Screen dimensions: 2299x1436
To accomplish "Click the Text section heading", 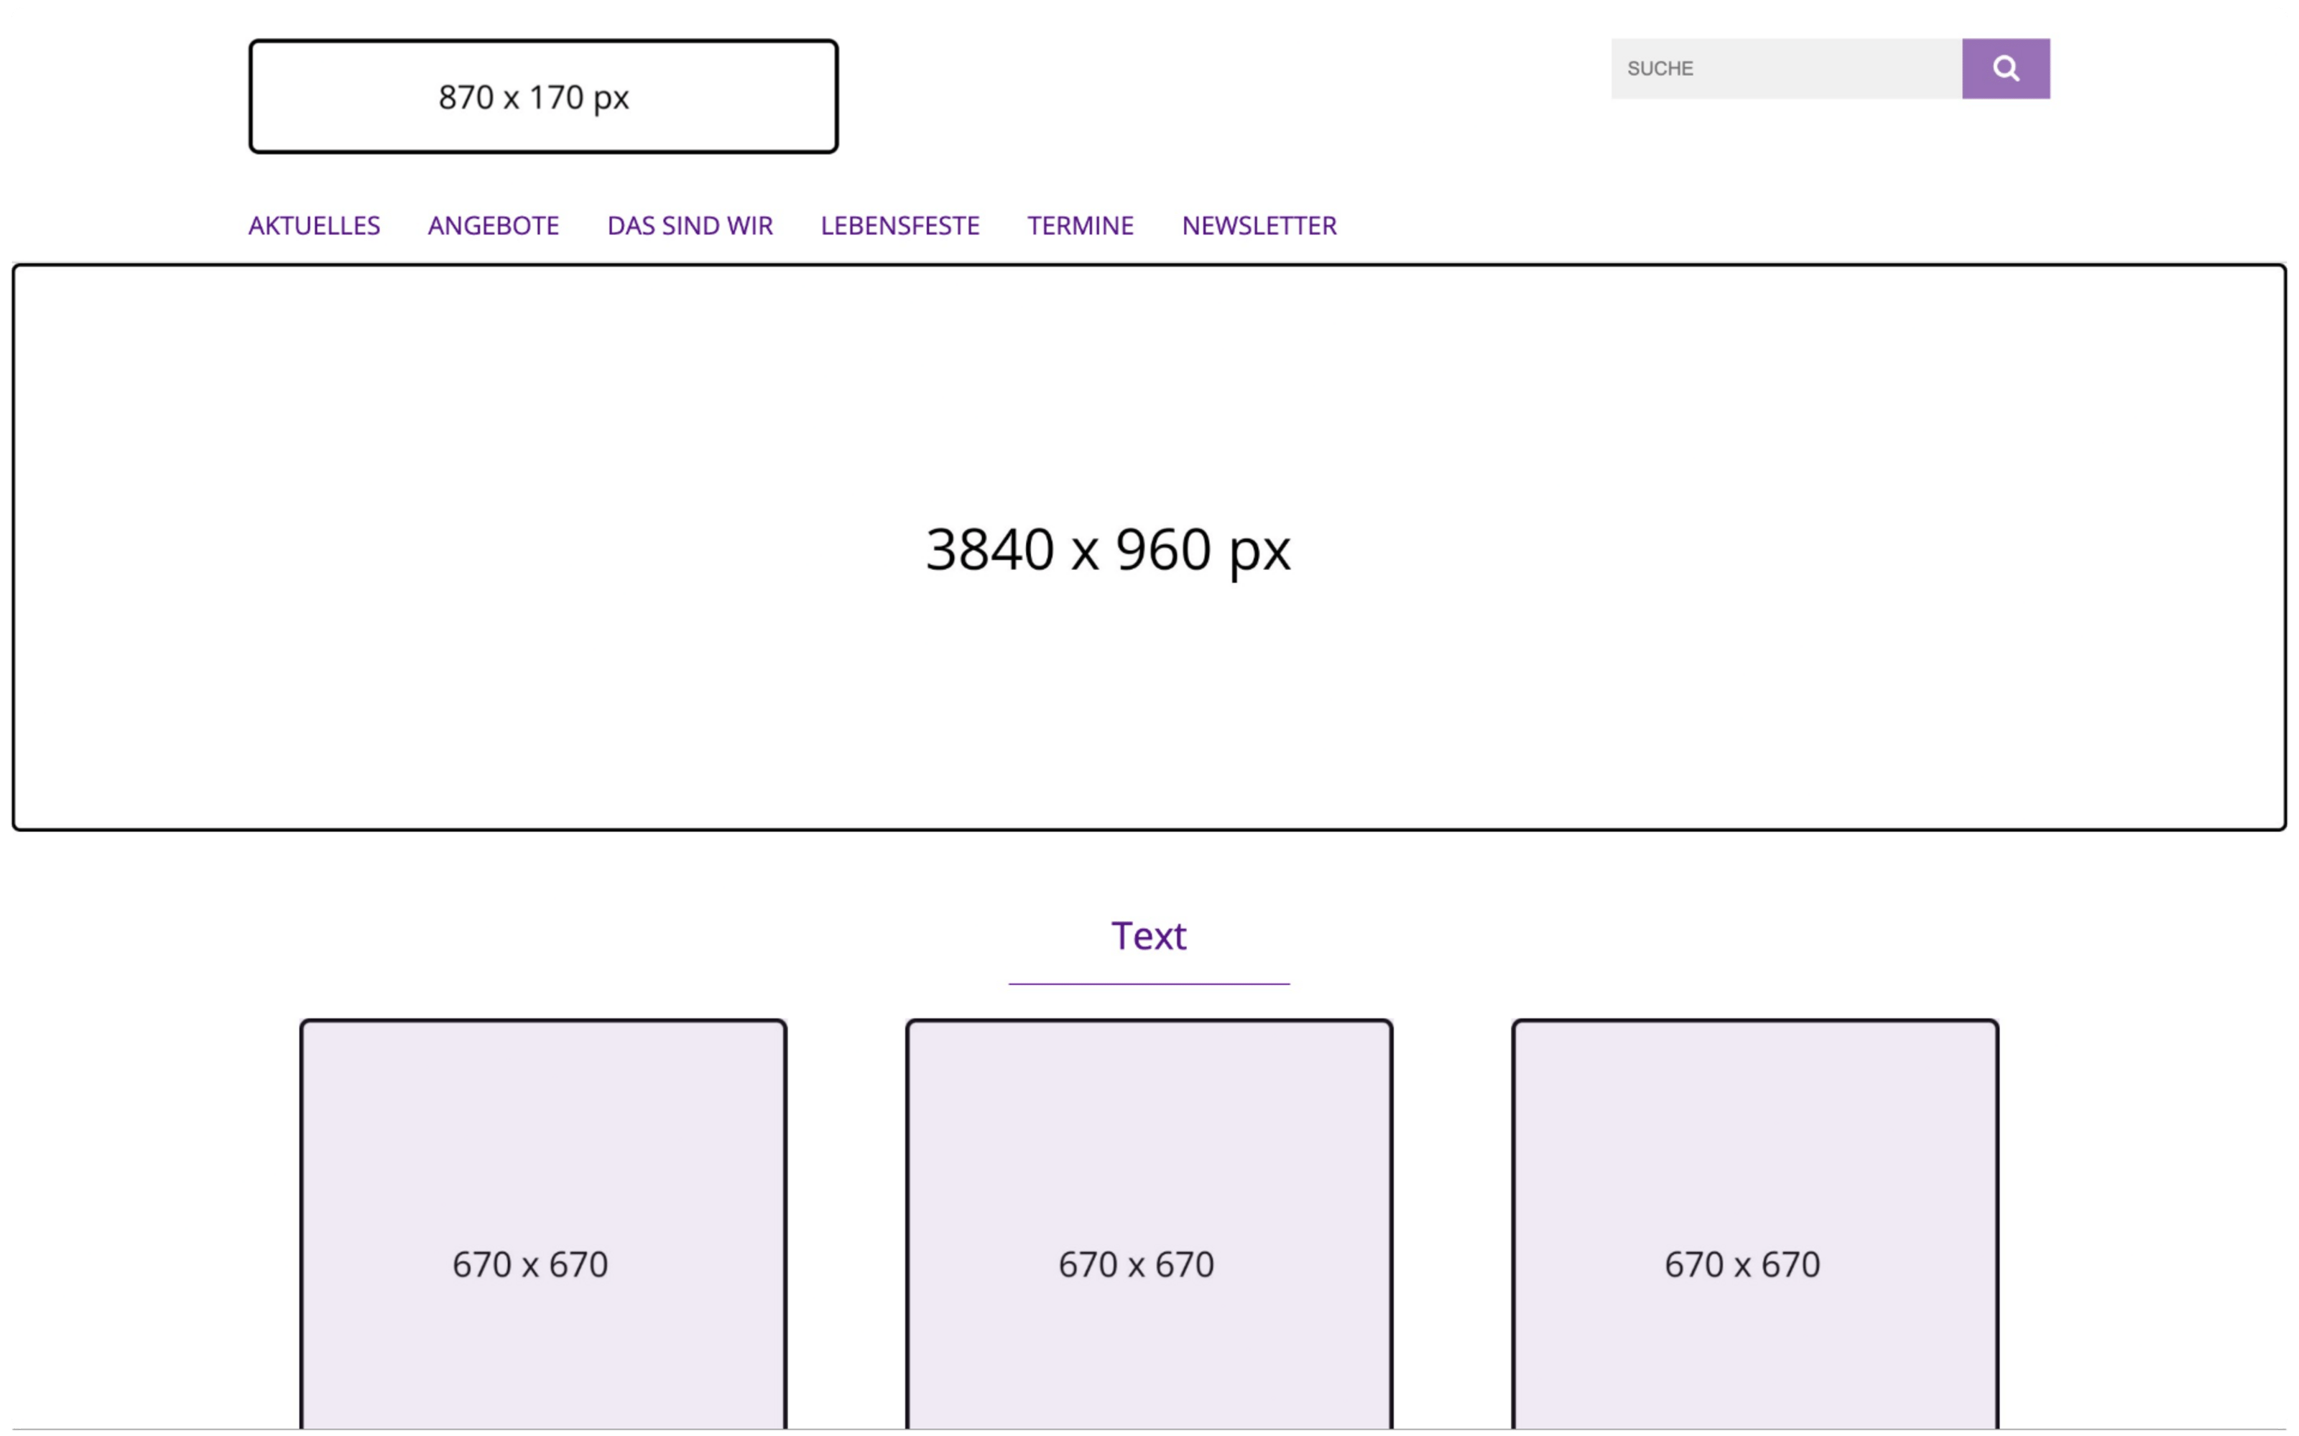I will tap(1149, 936).
